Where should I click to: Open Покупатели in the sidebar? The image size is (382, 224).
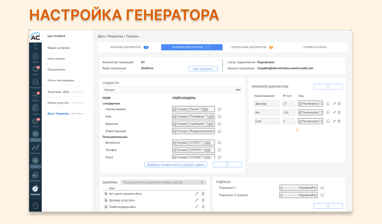(35, 83)
